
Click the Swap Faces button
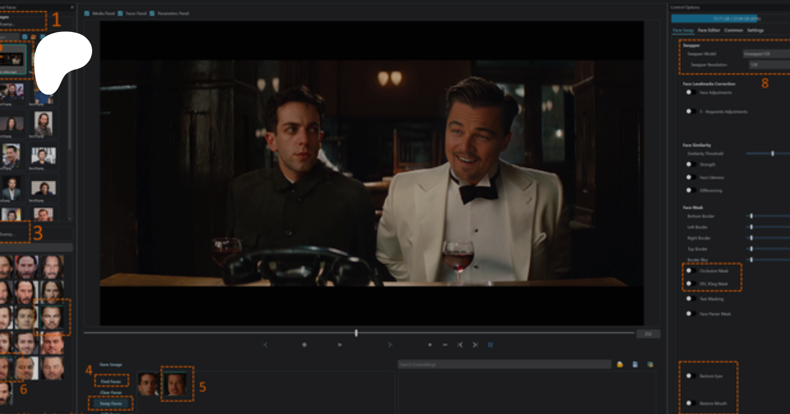pos(111,403)
